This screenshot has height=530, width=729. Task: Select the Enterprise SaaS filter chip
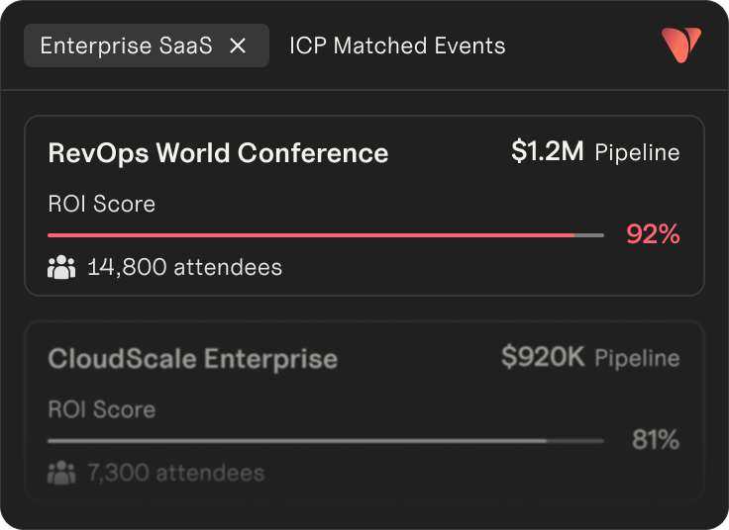pyautogui.click(x=126, y=45)
